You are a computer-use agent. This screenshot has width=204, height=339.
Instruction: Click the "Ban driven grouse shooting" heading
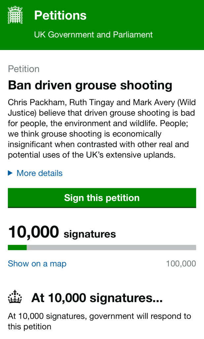click(90, 85)
